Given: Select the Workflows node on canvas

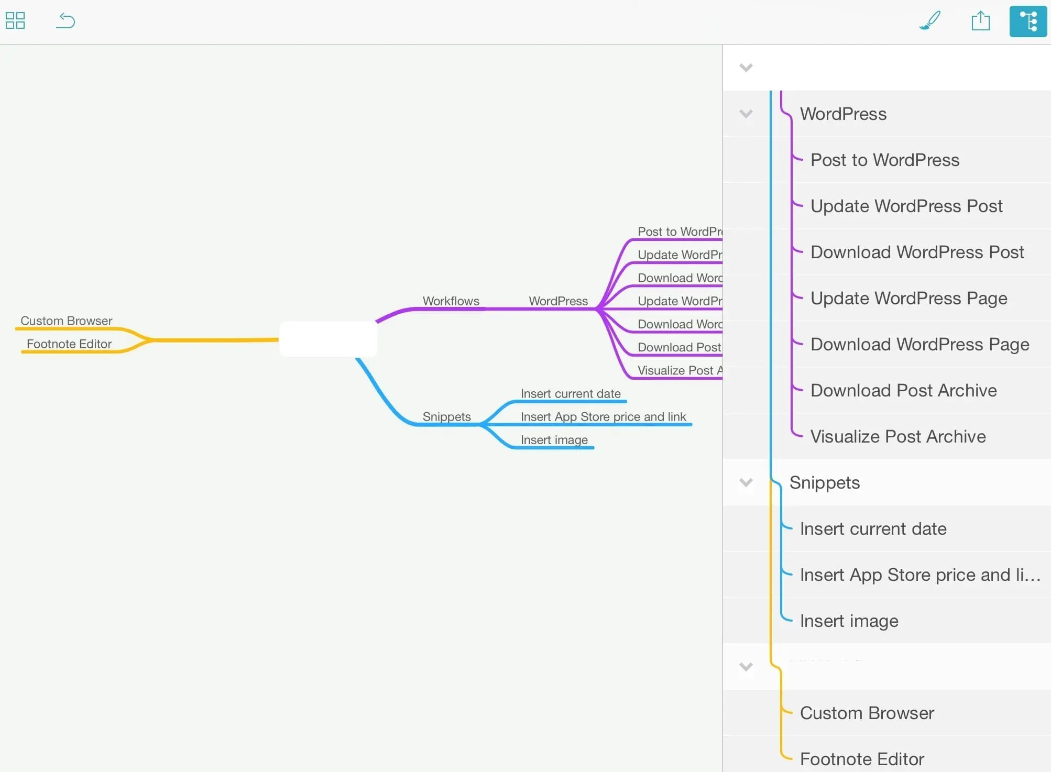Looking at the screenshot, I should click(451, 301).
